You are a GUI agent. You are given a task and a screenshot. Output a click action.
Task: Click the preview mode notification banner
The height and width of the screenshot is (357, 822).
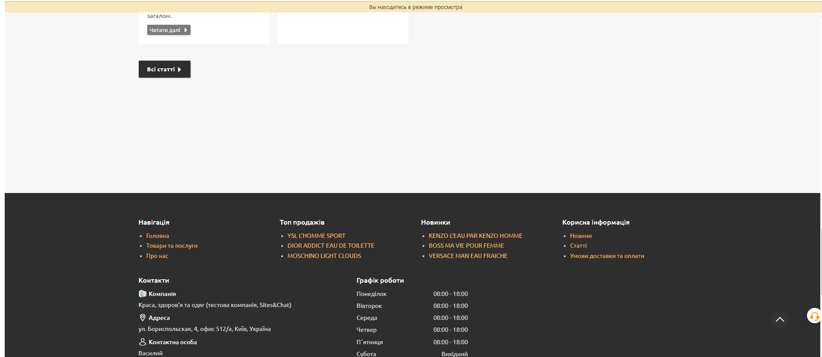pos(415,7)
